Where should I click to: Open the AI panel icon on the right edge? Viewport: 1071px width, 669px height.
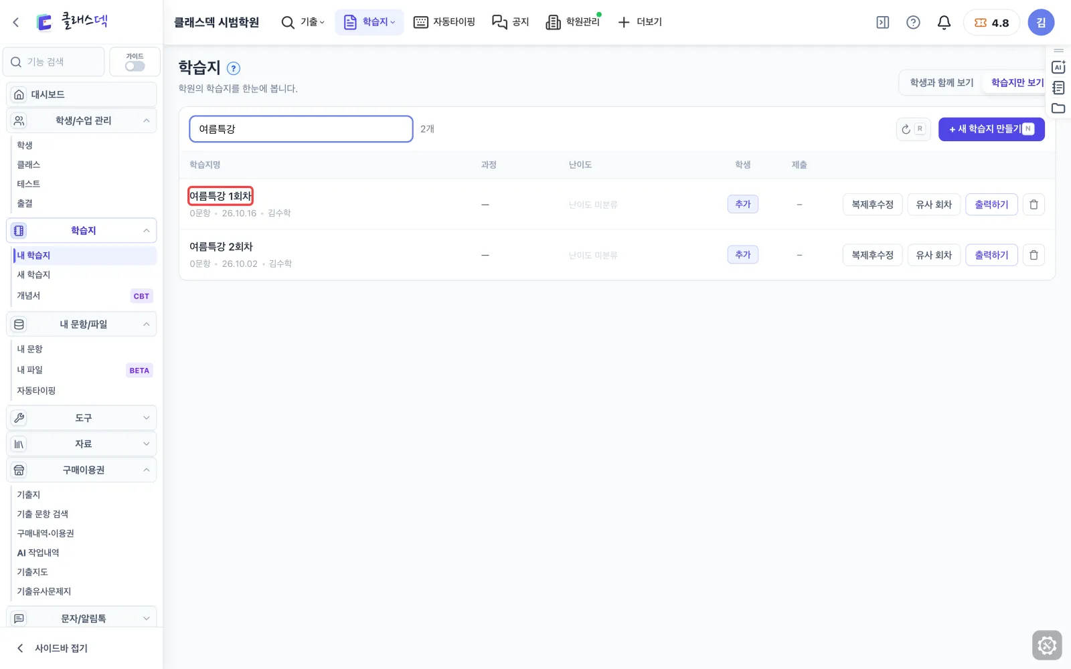pos(1058,67)
